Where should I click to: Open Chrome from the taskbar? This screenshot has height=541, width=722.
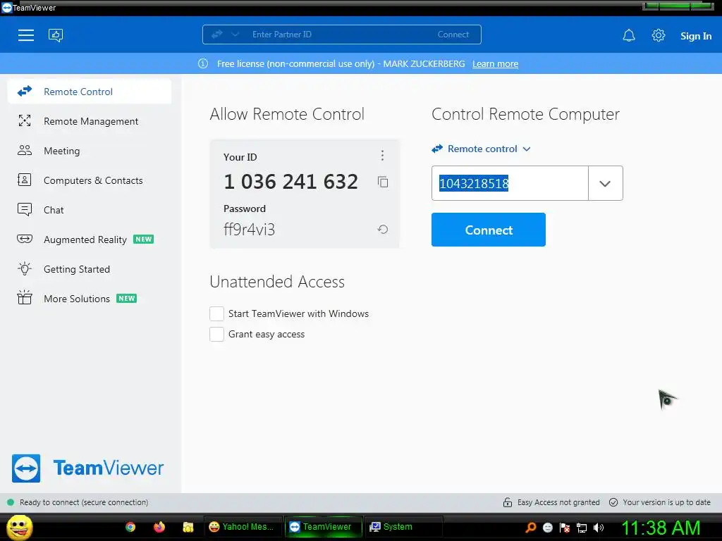pos(130,527)
